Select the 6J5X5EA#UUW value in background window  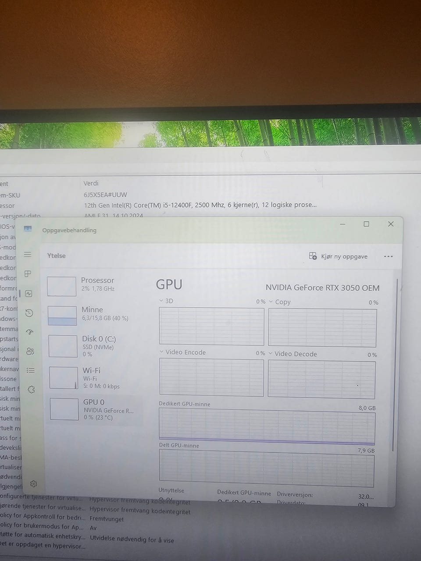(x=105, y=195)
